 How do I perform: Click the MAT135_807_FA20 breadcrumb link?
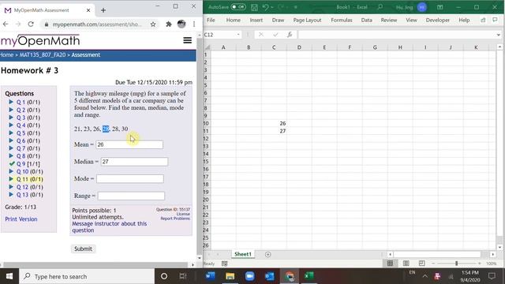pyautogui.click(x=43, y=54)
